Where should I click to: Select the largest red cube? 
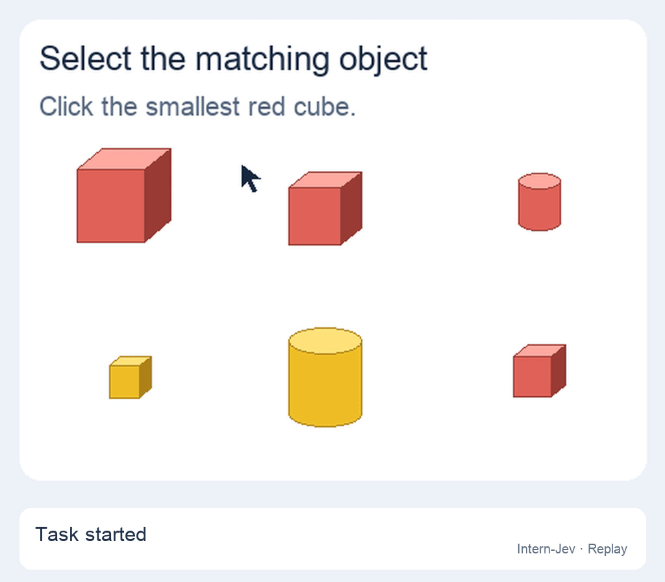124,196
